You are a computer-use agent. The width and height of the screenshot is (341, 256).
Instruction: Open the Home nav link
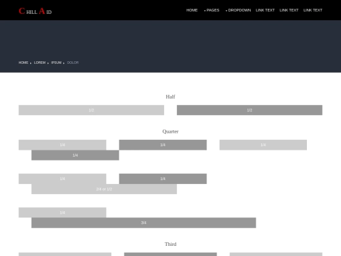192,10
